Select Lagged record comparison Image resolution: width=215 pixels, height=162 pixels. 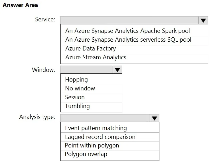[110, 137]
